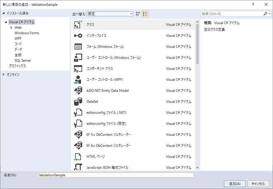Switch to small icons list view
This screenshot has width=273, height=189.
coord(145,14)
